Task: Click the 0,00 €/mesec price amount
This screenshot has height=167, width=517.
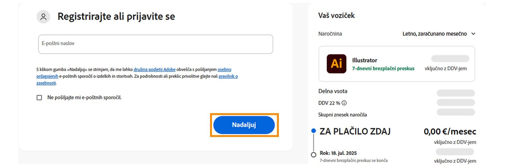Action: (450, 132)
